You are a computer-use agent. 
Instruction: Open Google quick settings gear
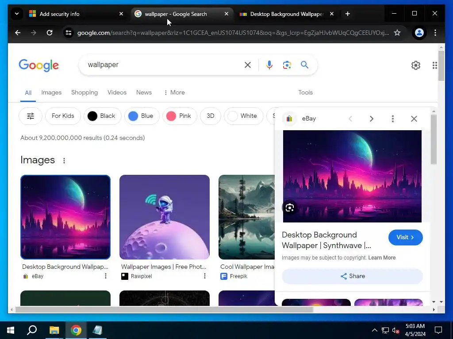pyautogui.click(x=416, y=65)
